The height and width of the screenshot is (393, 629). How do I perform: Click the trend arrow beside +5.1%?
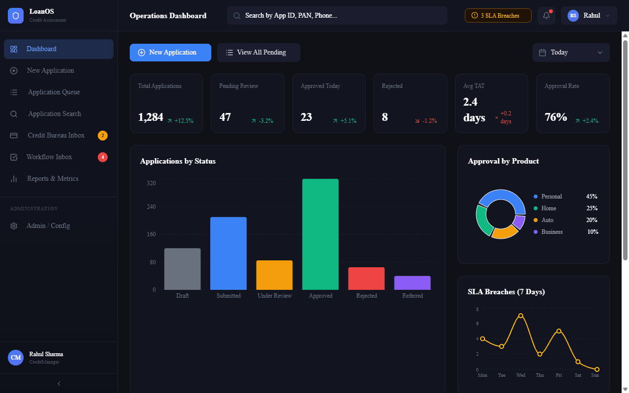click(x=335, y=121)
